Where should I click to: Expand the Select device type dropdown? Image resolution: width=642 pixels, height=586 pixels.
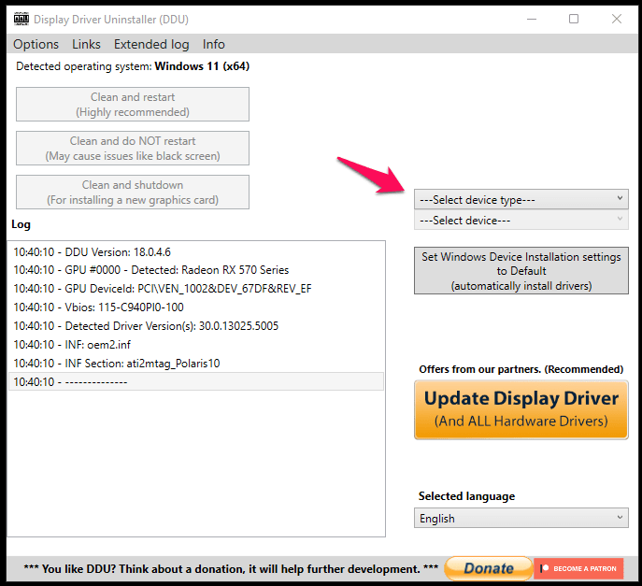tap(521, 199)
